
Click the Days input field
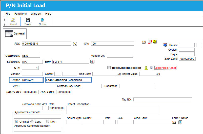187,54
